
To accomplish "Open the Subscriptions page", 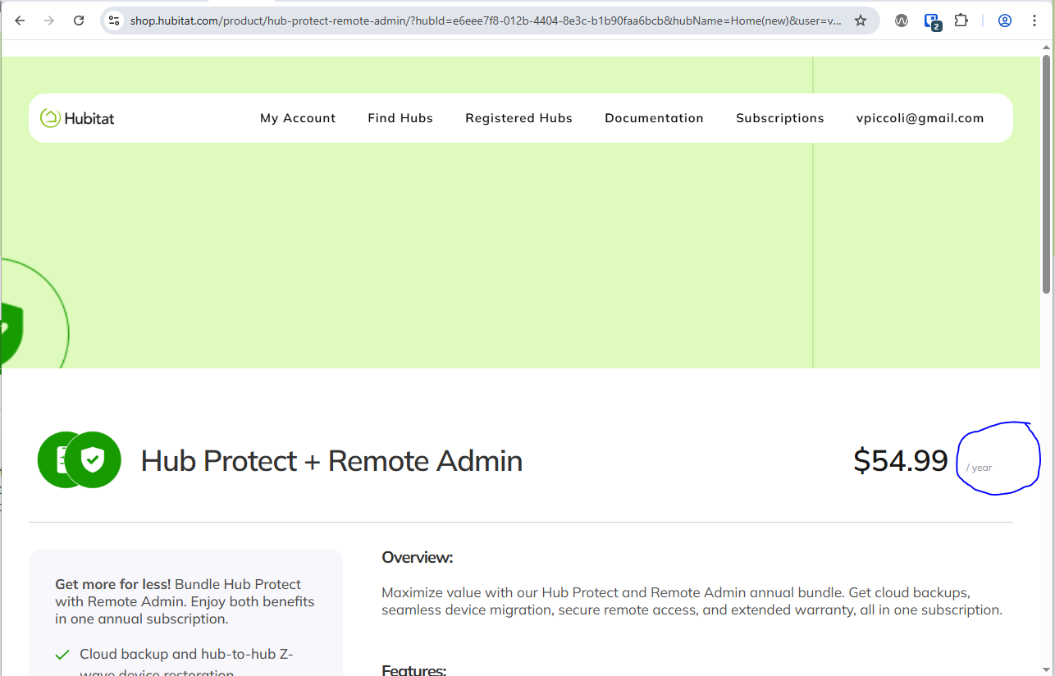I will (x=779, y=117).
